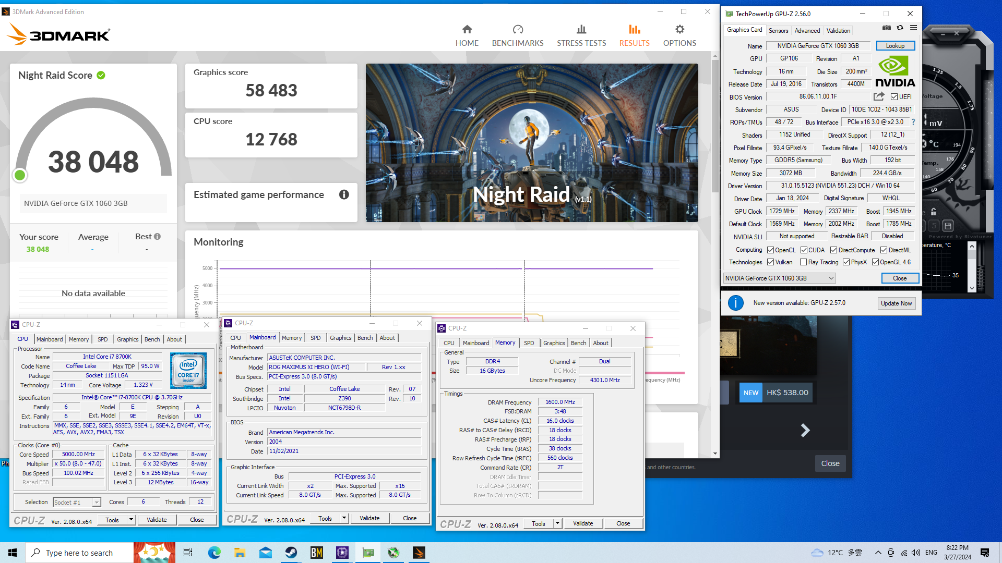This screenshot has width=1002, height=563.
Task: Click Validate in CPU-Z CPU window
Action: (x=157, y=520)
